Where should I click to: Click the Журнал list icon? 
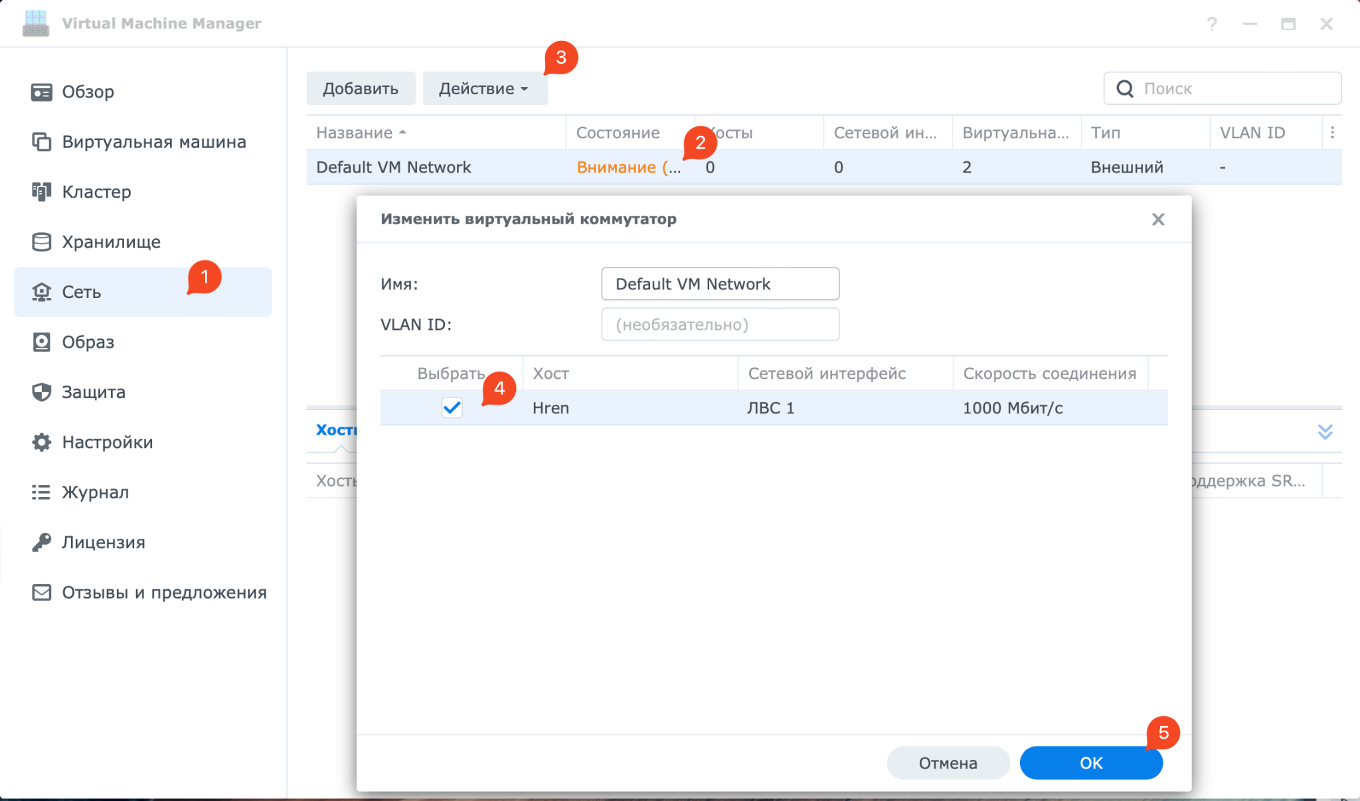(41, 492)
